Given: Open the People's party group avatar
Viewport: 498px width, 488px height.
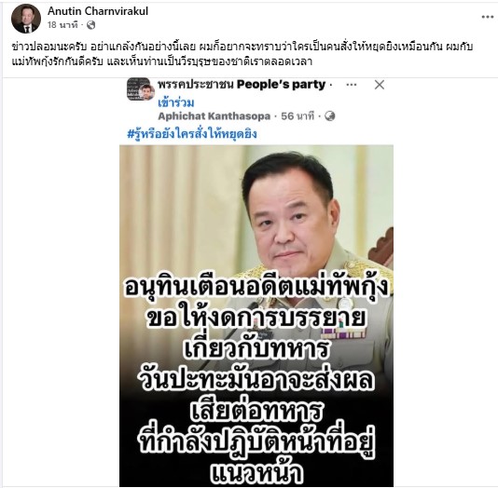Looking at the screenshot, I should (141, 89).
